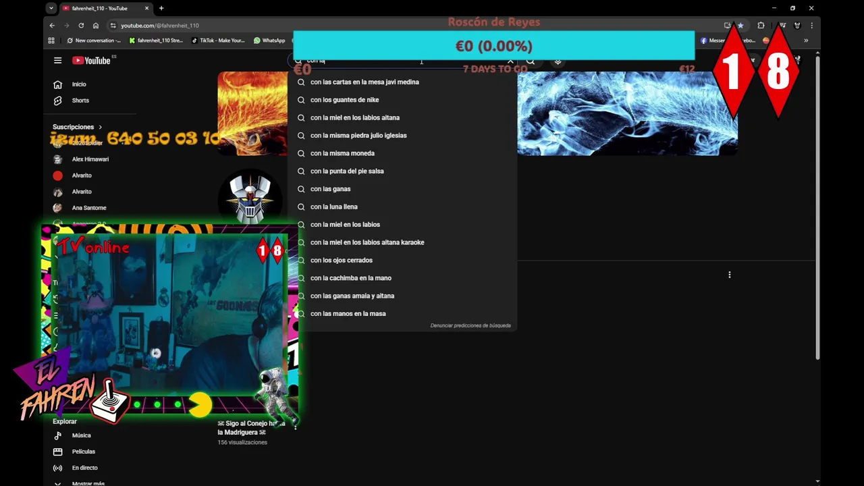Screen dimensions: 864x486
Task: Click the YouTube logo
Action: point(91,60)
